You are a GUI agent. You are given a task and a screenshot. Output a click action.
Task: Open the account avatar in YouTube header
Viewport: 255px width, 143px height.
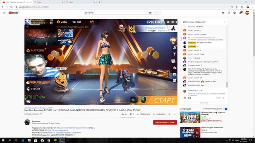coord(247,13)
